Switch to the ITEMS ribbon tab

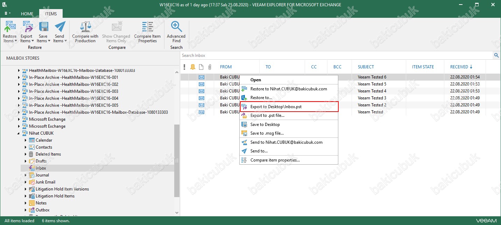click(x=51, y=14)
